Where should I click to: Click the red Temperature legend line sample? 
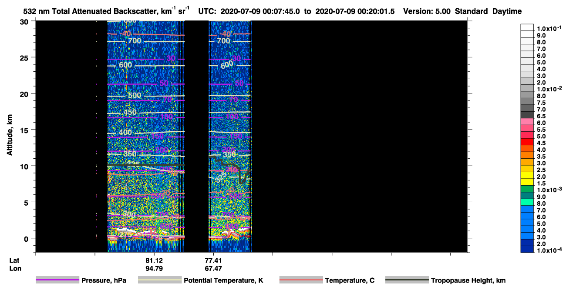pos(301,280)
